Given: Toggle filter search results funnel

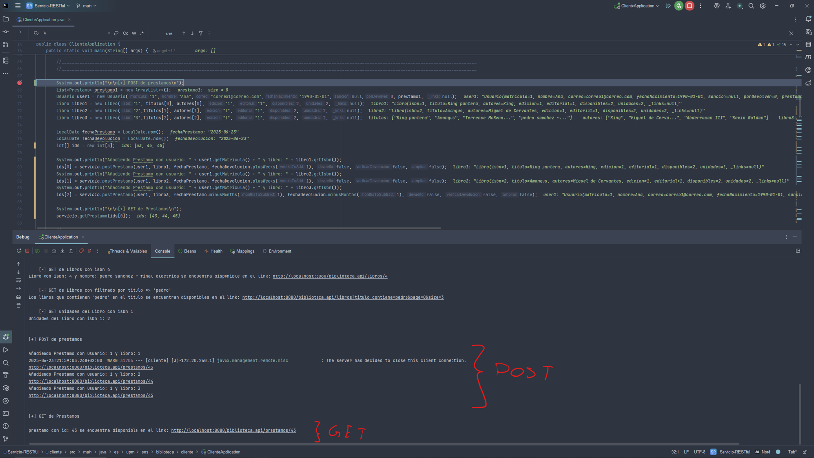Looking at the screenshot, I should 201,33.
